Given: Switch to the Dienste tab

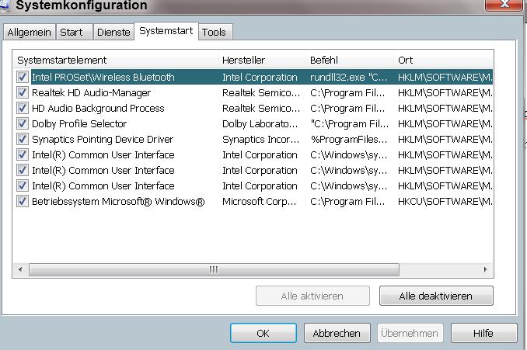Looking at the screenshot, I should (x=113, y=33).
